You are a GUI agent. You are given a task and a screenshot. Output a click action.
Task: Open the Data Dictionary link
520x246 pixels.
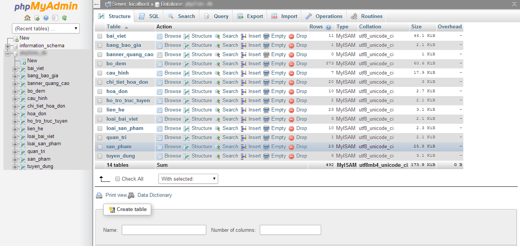154,195
